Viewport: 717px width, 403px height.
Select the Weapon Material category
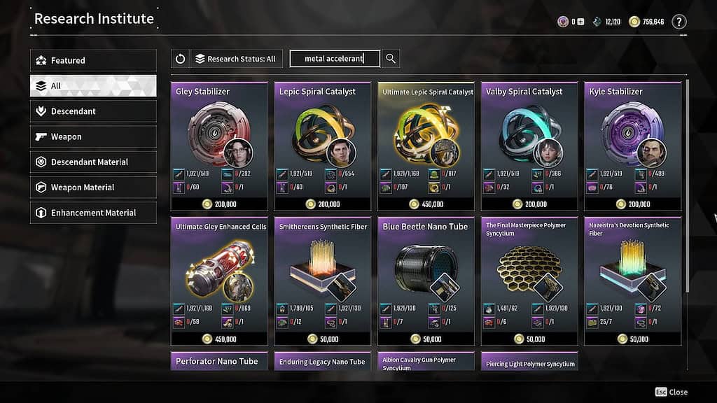point(93,188)
